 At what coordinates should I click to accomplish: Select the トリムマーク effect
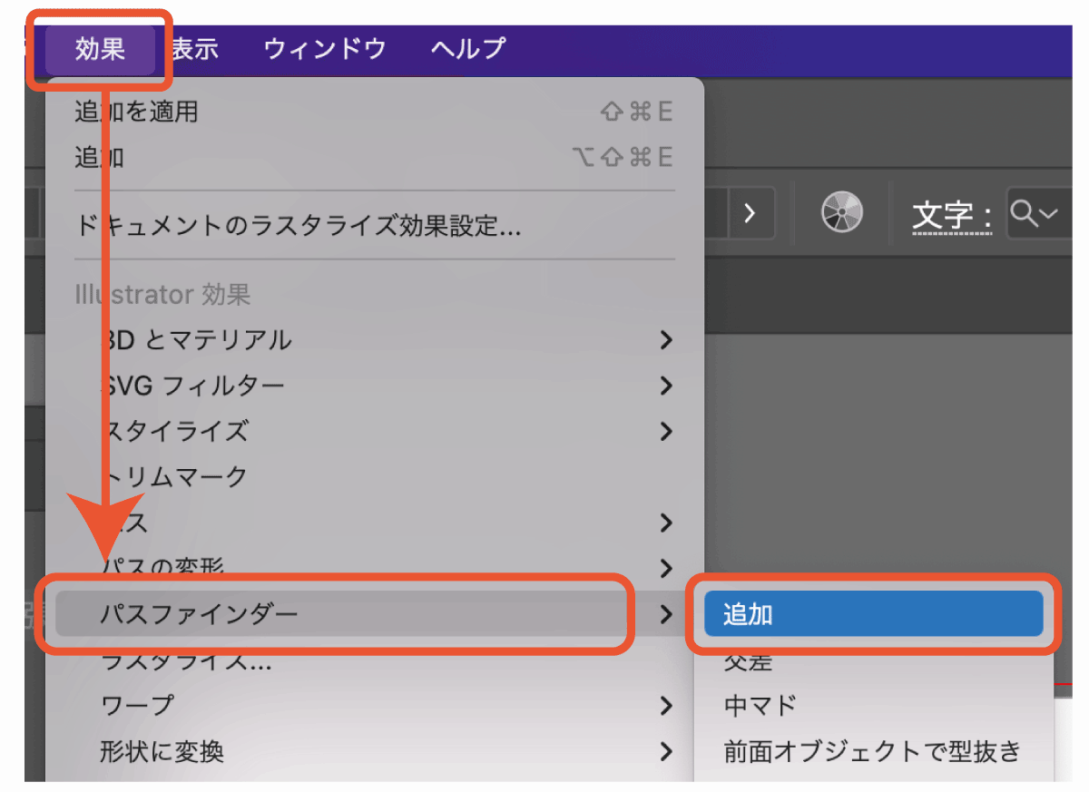point(374,476)
